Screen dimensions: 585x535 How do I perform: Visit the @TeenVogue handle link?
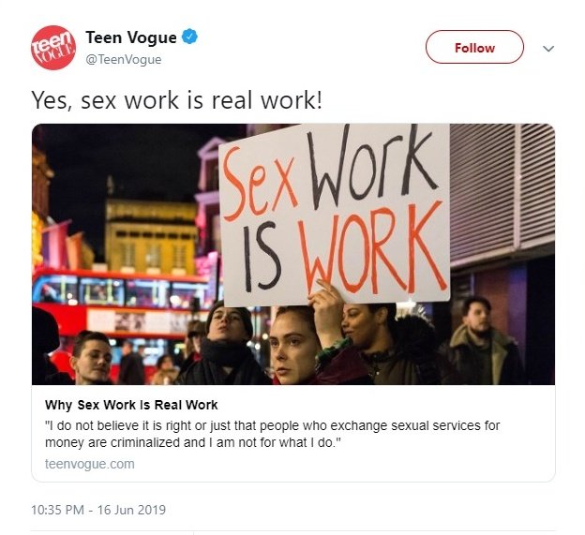point(124,60)
